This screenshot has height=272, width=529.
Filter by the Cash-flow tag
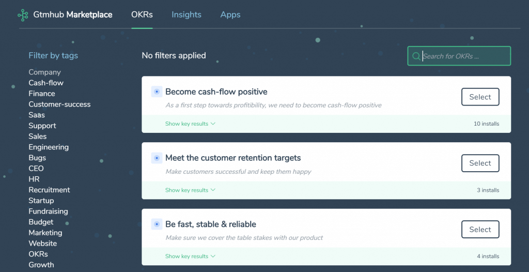click(46, 83)
